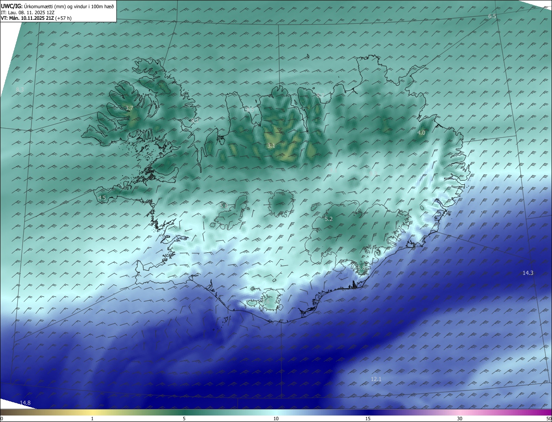
Task: Click the 4.5 value on the Snæfellsnes peninsula
Action: [102, 198]
